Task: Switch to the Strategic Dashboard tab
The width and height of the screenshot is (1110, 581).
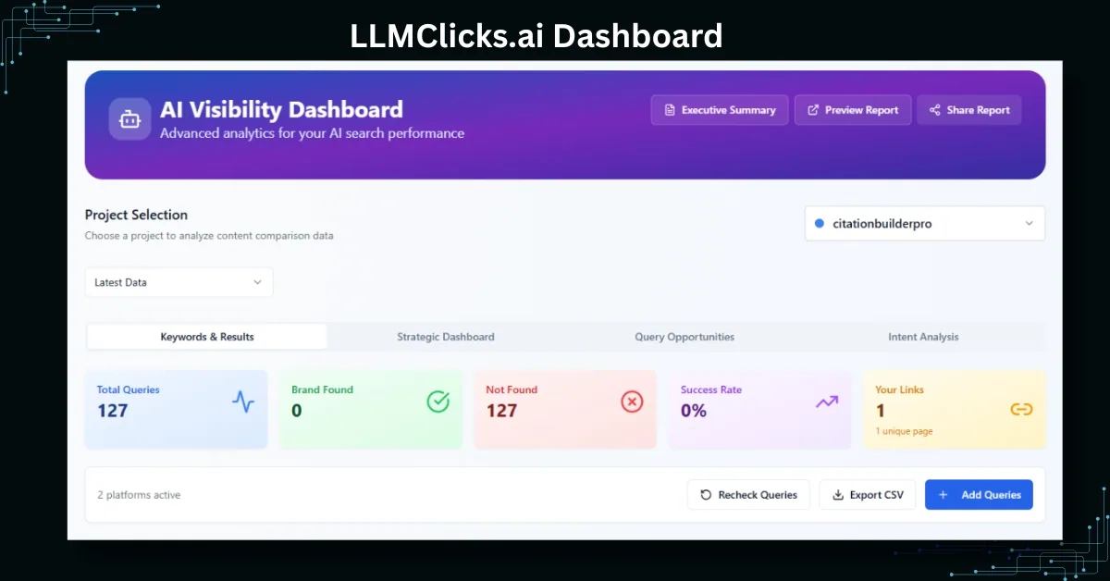Action: [445, 337]
